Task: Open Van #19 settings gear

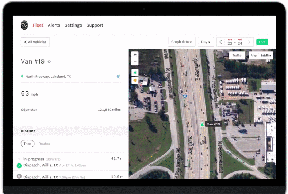Action: point(49,62)
